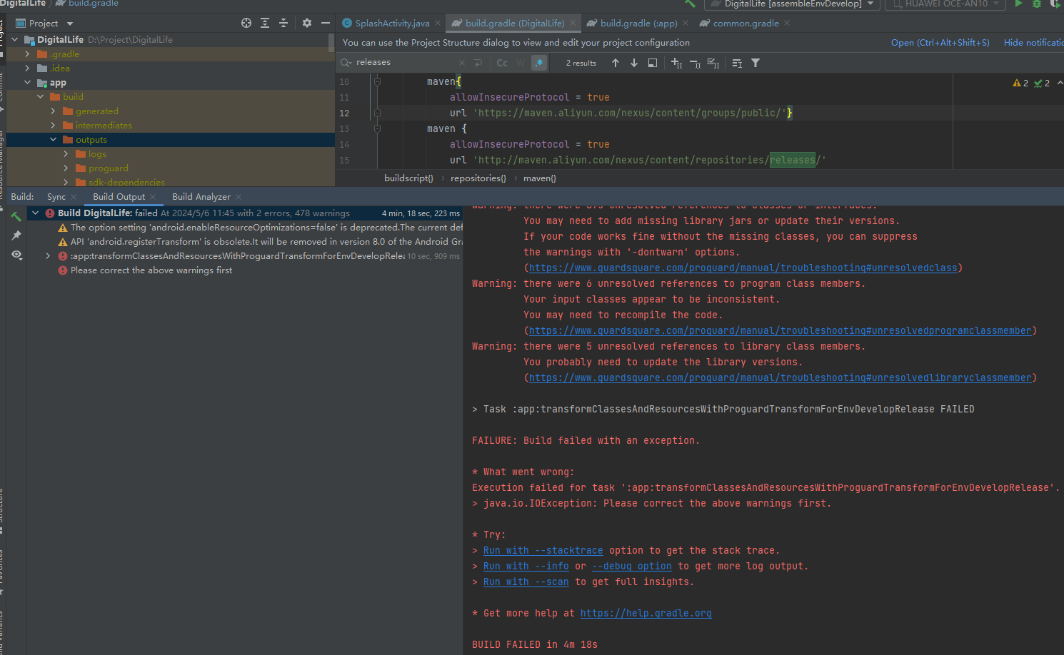
Task: Open the search history magnifier icon
Action: coord(346,63)
